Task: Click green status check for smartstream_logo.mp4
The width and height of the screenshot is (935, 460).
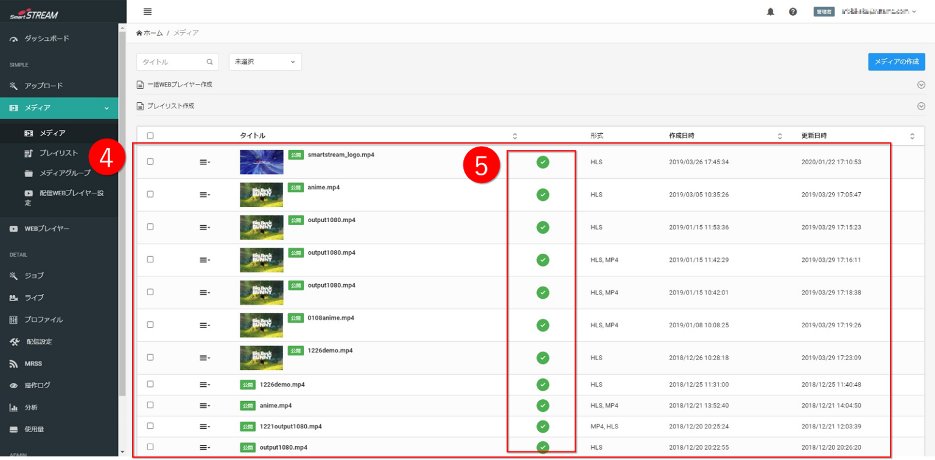Action: point(543,162)
